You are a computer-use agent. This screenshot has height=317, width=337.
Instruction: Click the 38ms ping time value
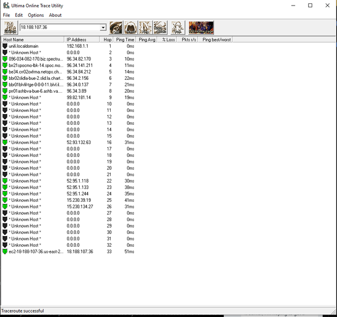[129, 187]
